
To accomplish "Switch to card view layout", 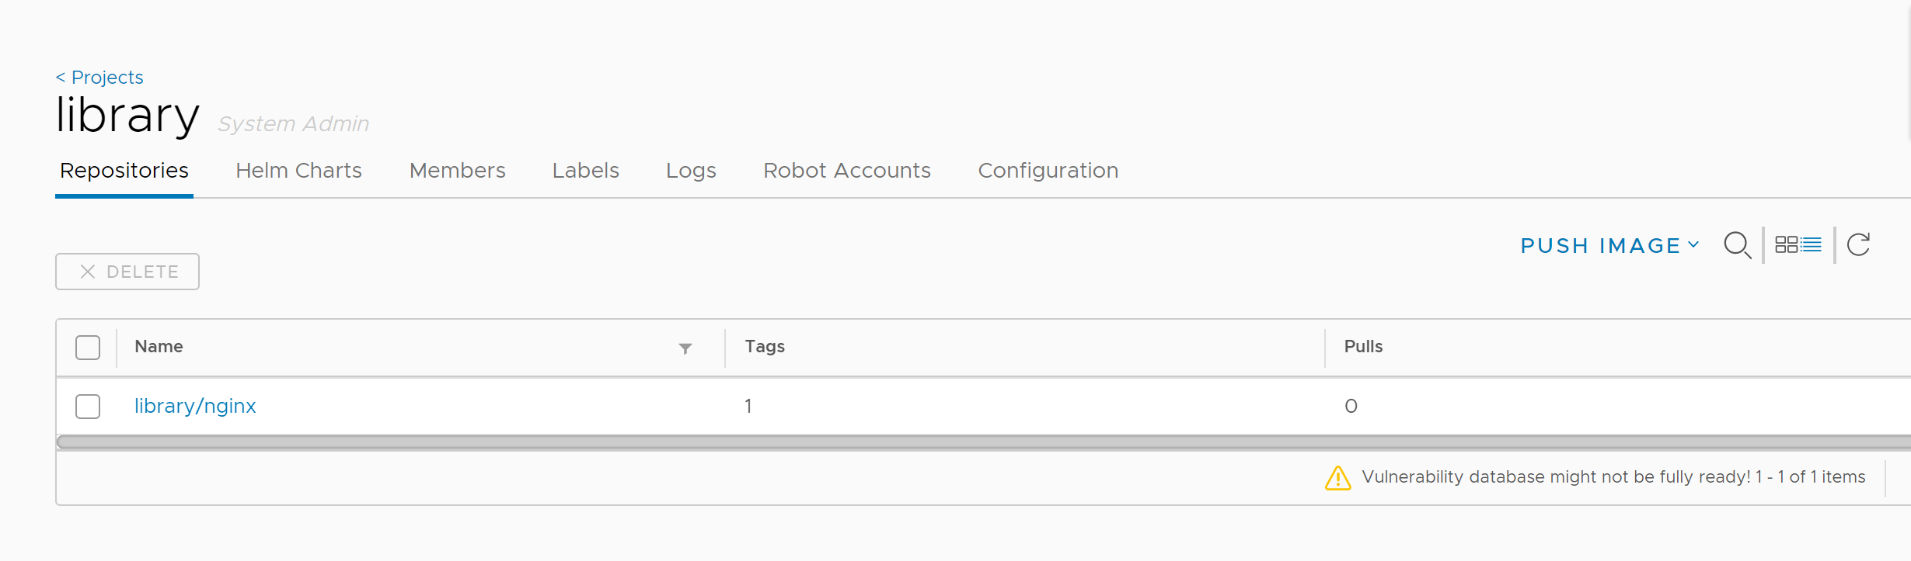I will (x=1788, y=244).
